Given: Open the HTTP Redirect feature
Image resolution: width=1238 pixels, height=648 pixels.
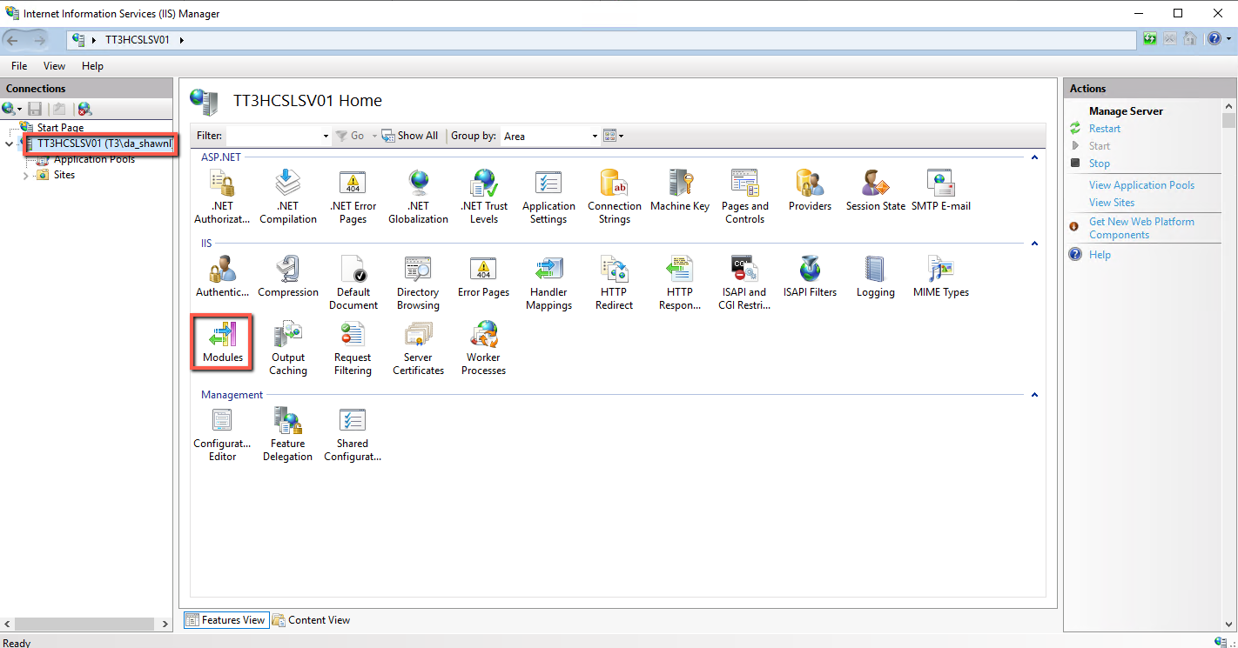Looking at the screenshot, I should (x=614, y=282).
